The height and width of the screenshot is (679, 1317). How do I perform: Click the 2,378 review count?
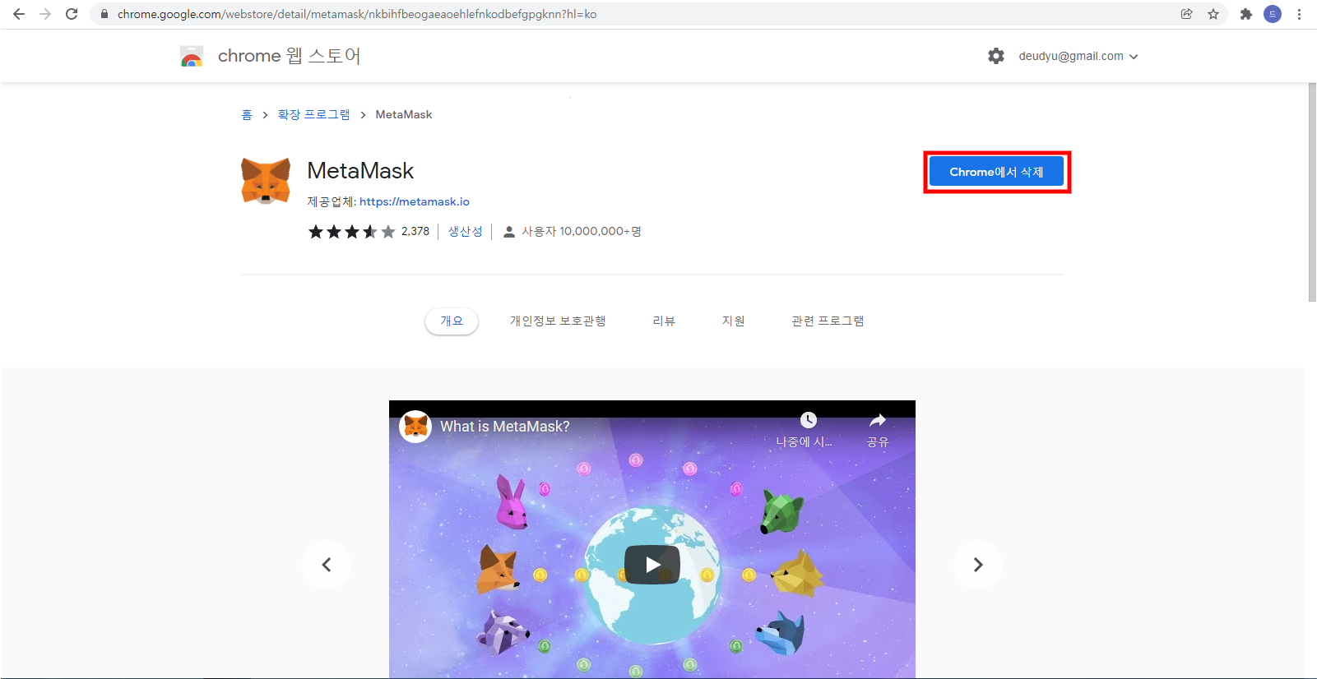coord(415,232)
